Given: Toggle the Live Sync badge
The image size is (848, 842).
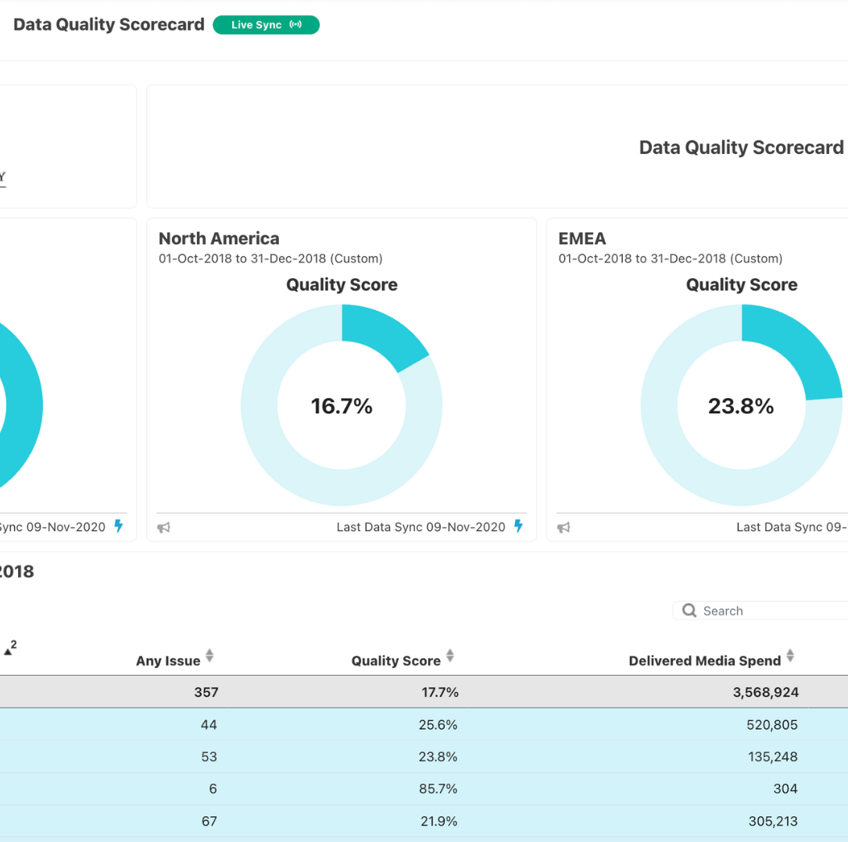Looking at the screenshot, I should click(266, 25).
